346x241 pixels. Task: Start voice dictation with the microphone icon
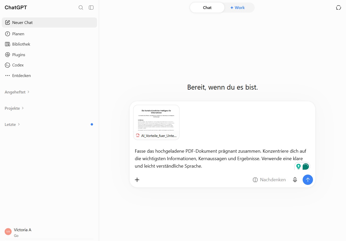(x=295, y=180)
